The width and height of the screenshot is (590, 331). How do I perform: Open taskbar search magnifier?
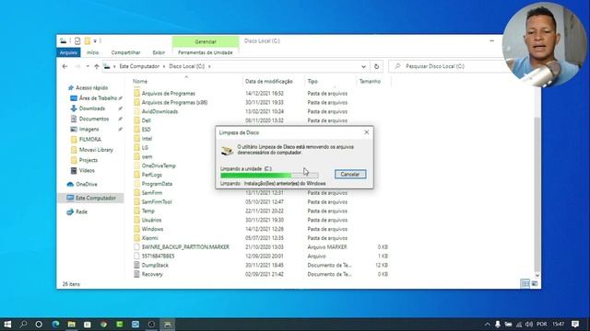(23, 325)
